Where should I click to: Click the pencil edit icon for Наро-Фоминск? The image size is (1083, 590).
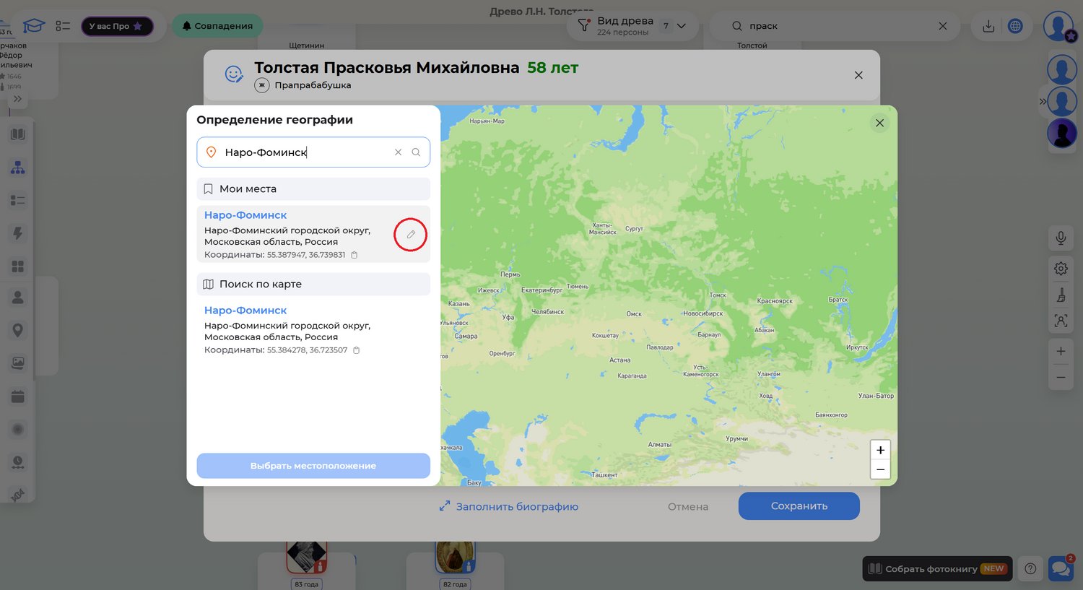tap(411, 235)
